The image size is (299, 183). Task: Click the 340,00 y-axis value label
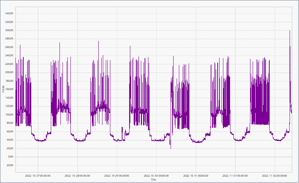point(9,13)
